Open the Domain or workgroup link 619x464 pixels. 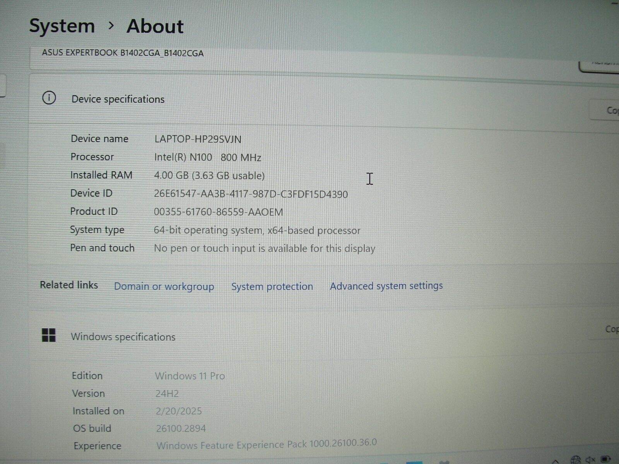[x=164, y=286]
